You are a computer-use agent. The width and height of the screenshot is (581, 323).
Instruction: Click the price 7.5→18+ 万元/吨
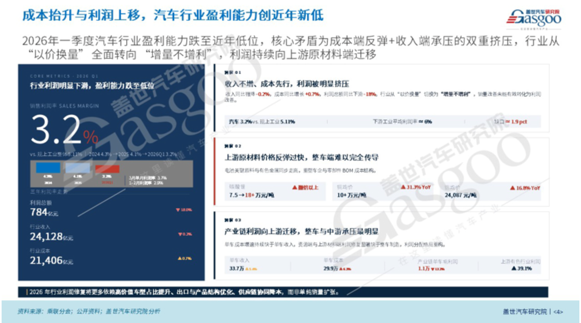click(x=251, y=195)
